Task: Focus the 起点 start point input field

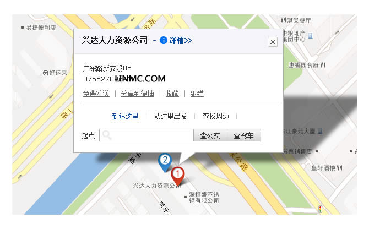Action: (x=146, y=135)
